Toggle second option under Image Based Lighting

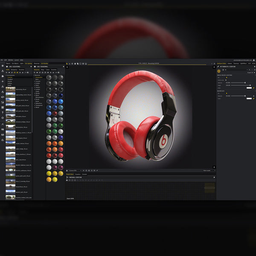[226, 80]
